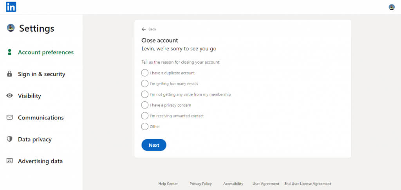This screenshot has width=401, height=190.
Task: Click the LinkedIn logo icon
Action: (11, 7)
